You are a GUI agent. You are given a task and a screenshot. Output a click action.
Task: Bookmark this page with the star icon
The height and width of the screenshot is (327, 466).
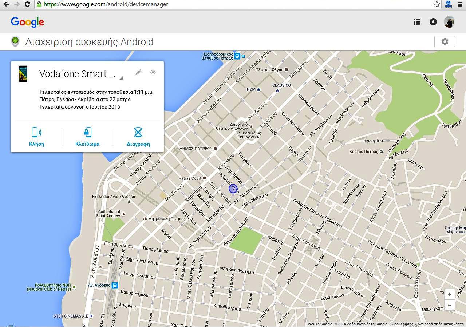tap(437, 4)
